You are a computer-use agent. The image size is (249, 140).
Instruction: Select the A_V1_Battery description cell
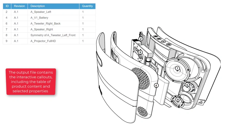coord(53,18)
